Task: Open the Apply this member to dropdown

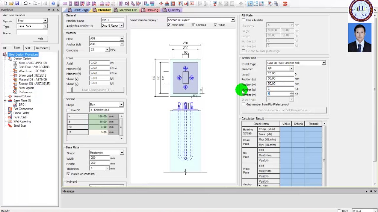Action: (x=121, y=25)
